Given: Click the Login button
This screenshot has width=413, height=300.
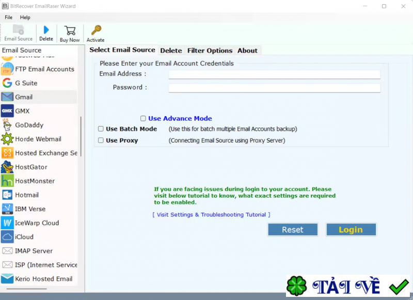Looking at the screenshot, I should tap(351, 230).
